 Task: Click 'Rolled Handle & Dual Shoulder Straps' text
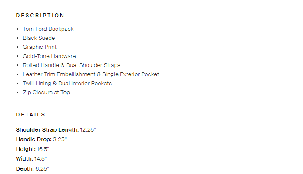pos(71,65)
